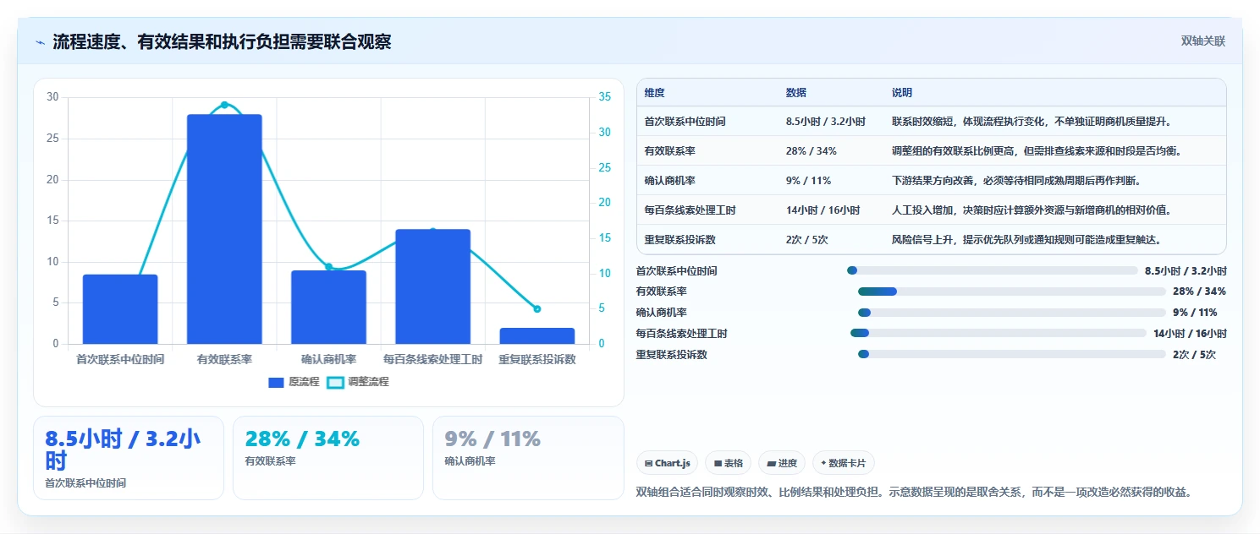Select table cell 14小时 / 16小时
The height and width of the screenshot is (534, 1260).
[823, 210]
